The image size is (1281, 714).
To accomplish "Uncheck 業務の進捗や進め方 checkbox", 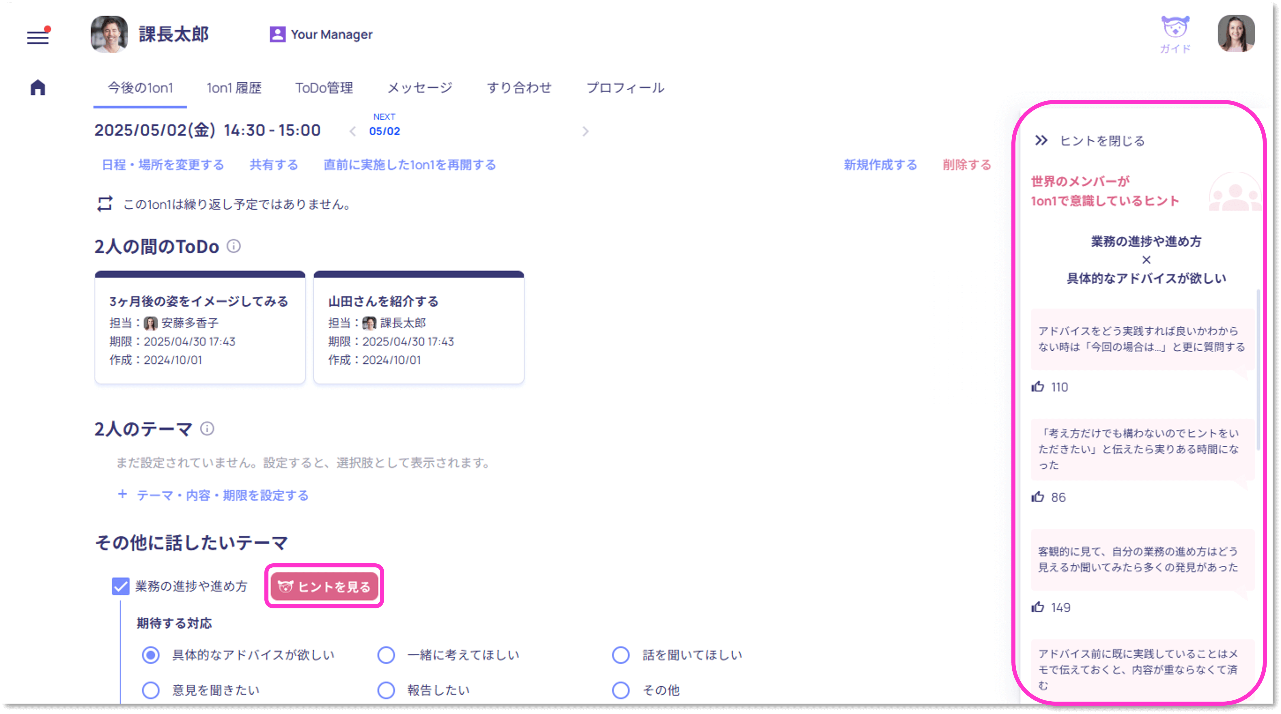I will click(120, 587).
